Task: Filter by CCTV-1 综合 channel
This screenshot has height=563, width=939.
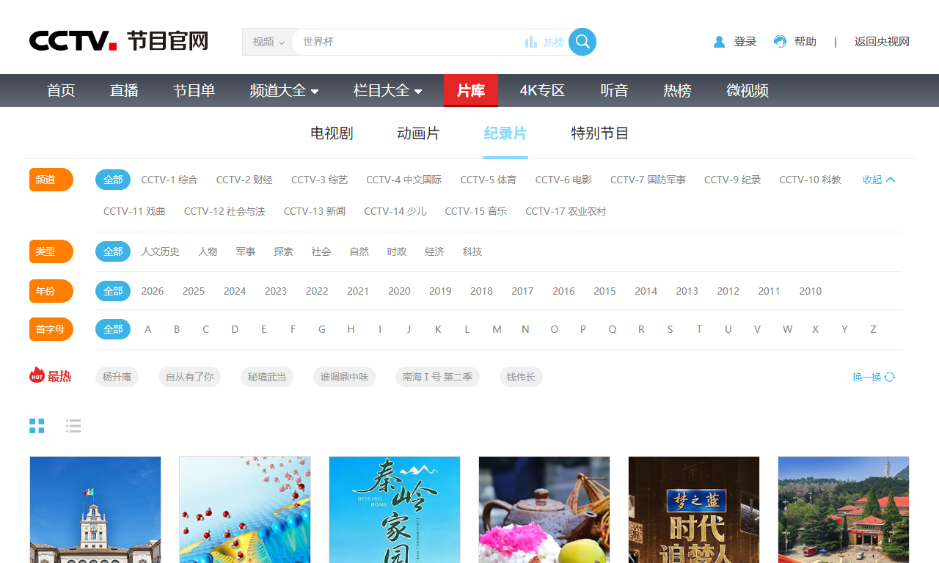Action: 169,180
